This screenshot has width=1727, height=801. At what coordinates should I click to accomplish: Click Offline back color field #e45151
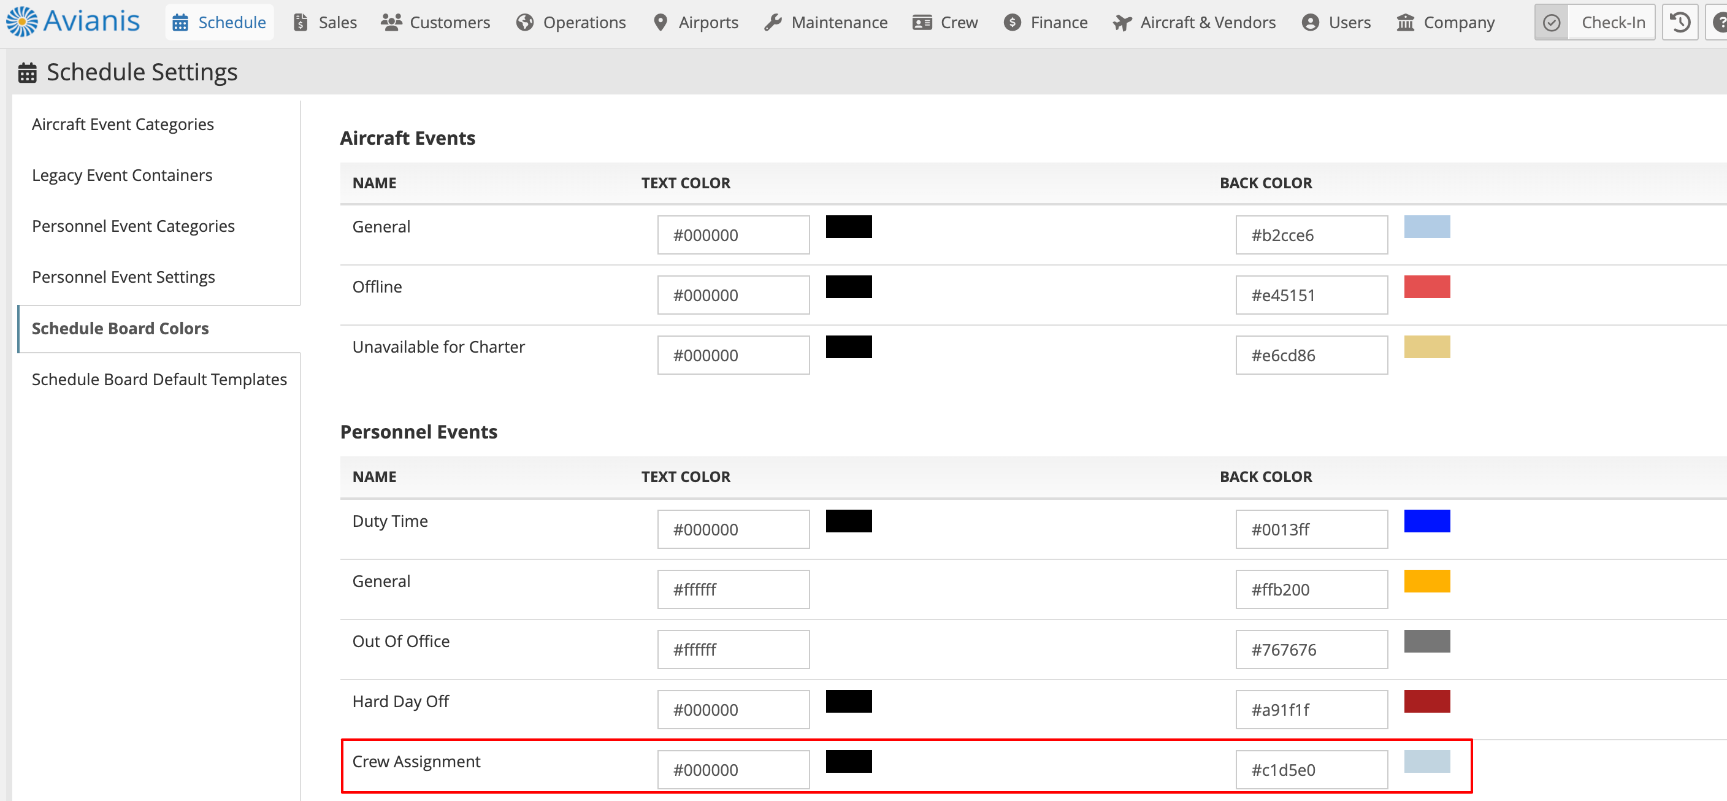(1311, 295)
